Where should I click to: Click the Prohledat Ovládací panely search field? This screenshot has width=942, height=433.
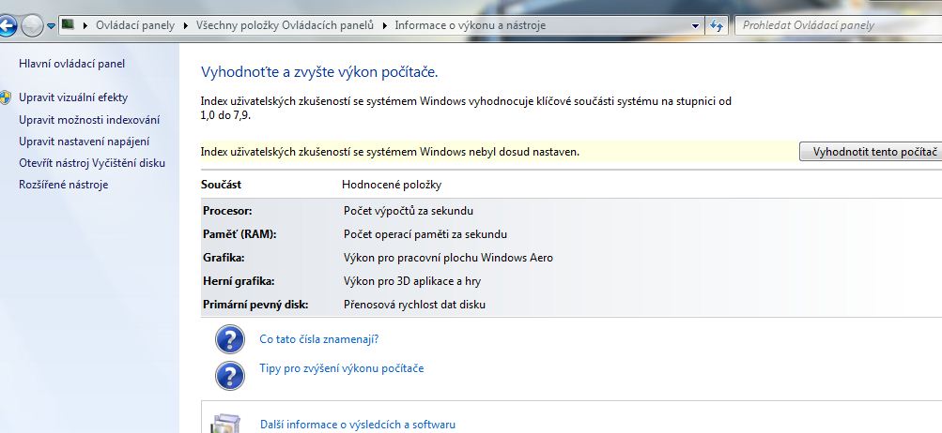(x=838, y=26)
